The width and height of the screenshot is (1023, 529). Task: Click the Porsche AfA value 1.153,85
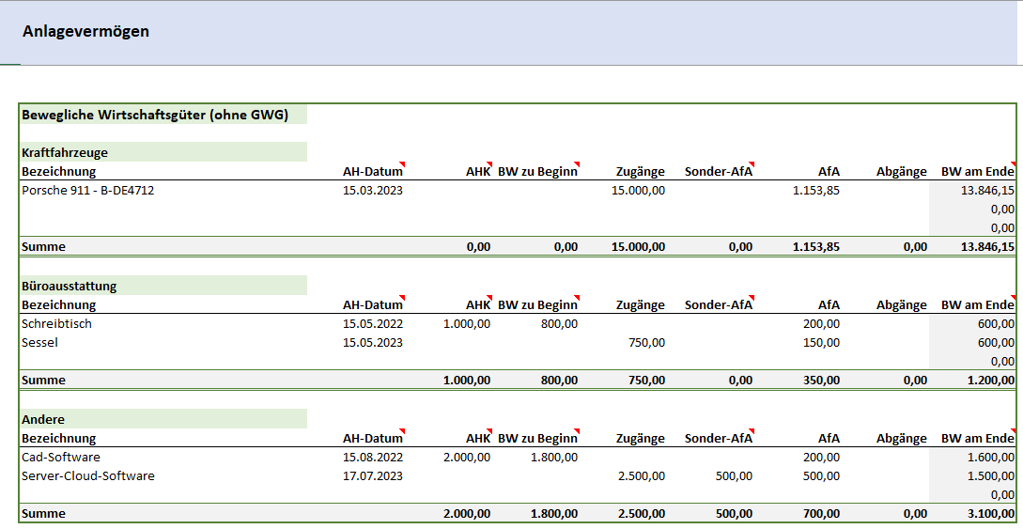coord(815,190)
